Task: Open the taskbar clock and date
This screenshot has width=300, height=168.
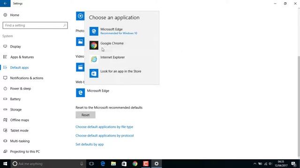Action: click(281, 164)
